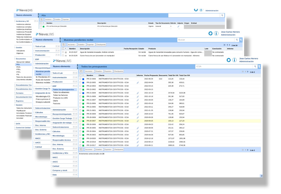Viewport: 281px width, 194px height.
Task: Open Acciones dropdown in bottom presupuestos toolbar
Action: click(89, 149)
